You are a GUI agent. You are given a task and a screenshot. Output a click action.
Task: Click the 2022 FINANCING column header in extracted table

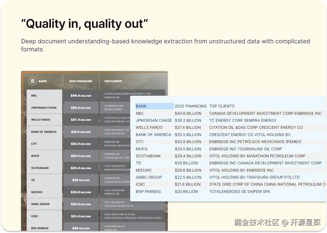[x=191, y=106]
